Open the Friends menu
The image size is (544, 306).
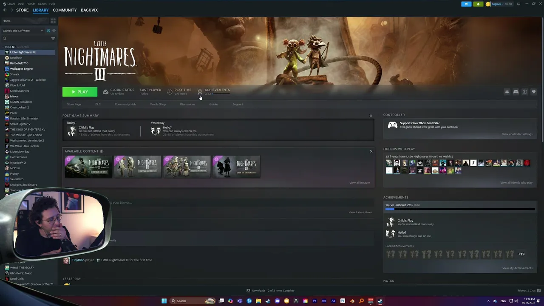tap(31, 4)
